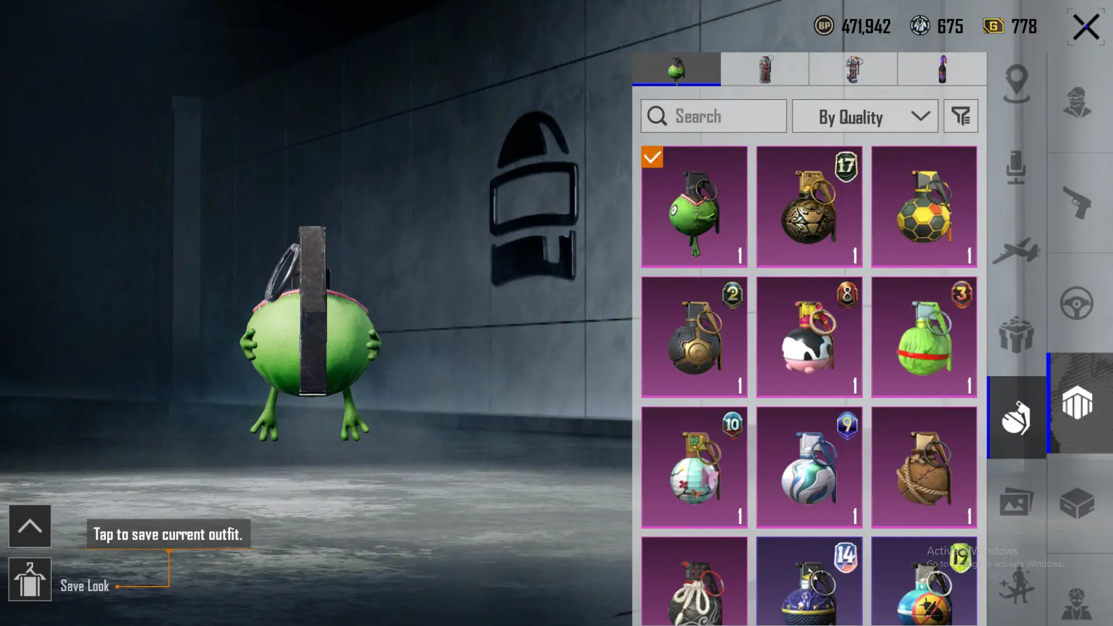Select the airplane skins category icon

point(1016,250)
